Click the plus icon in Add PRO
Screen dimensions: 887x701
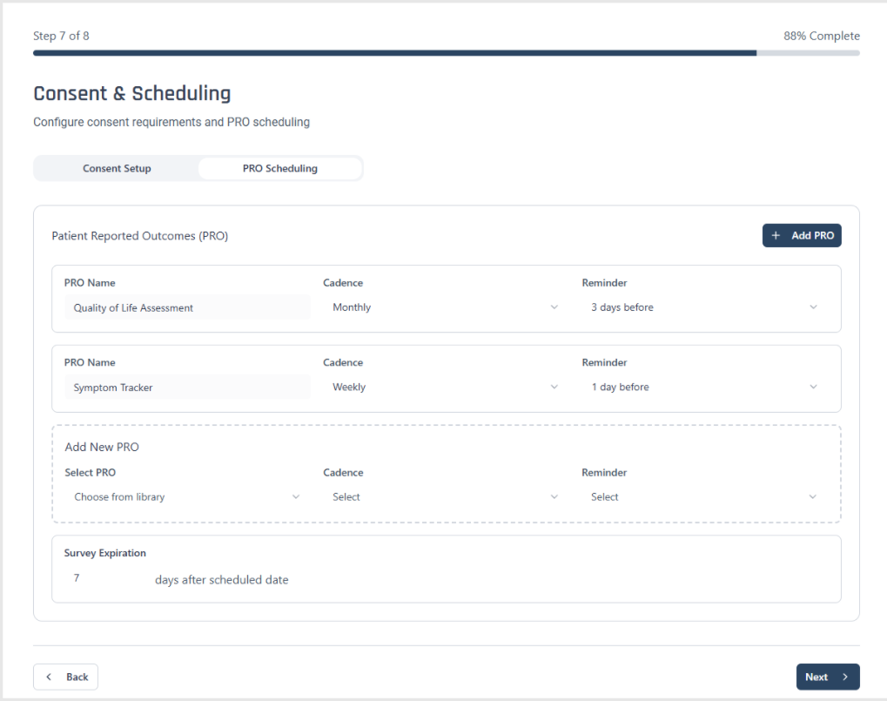pyautogui.click(x=776, y=235)
